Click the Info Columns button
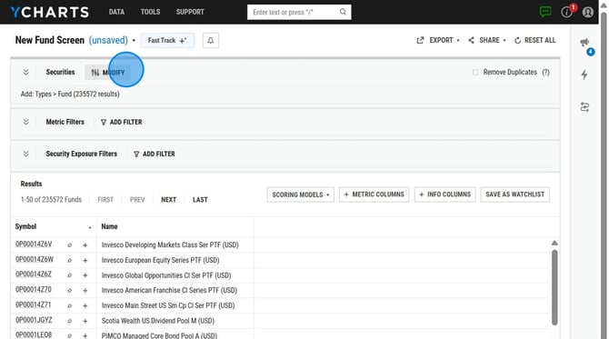This screenshot has height=339, width=609. tap(445, 194)
